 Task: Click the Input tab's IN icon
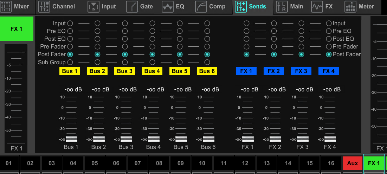(93, 7)
